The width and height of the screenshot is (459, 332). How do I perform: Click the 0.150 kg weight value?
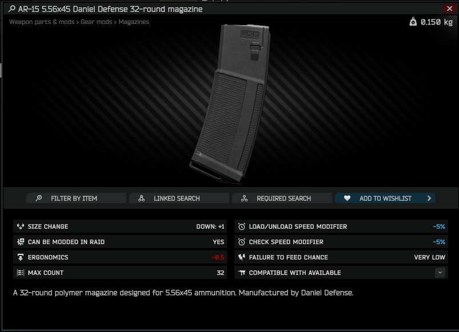tap(437, 22)
